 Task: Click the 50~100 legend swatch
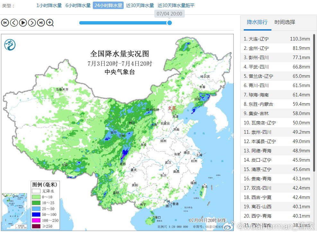[36, 214]
